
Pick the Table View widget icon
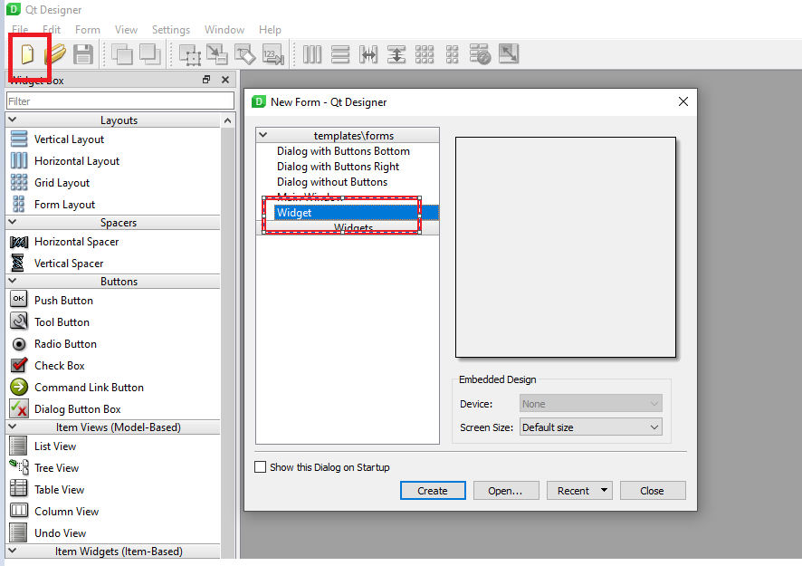19,489
